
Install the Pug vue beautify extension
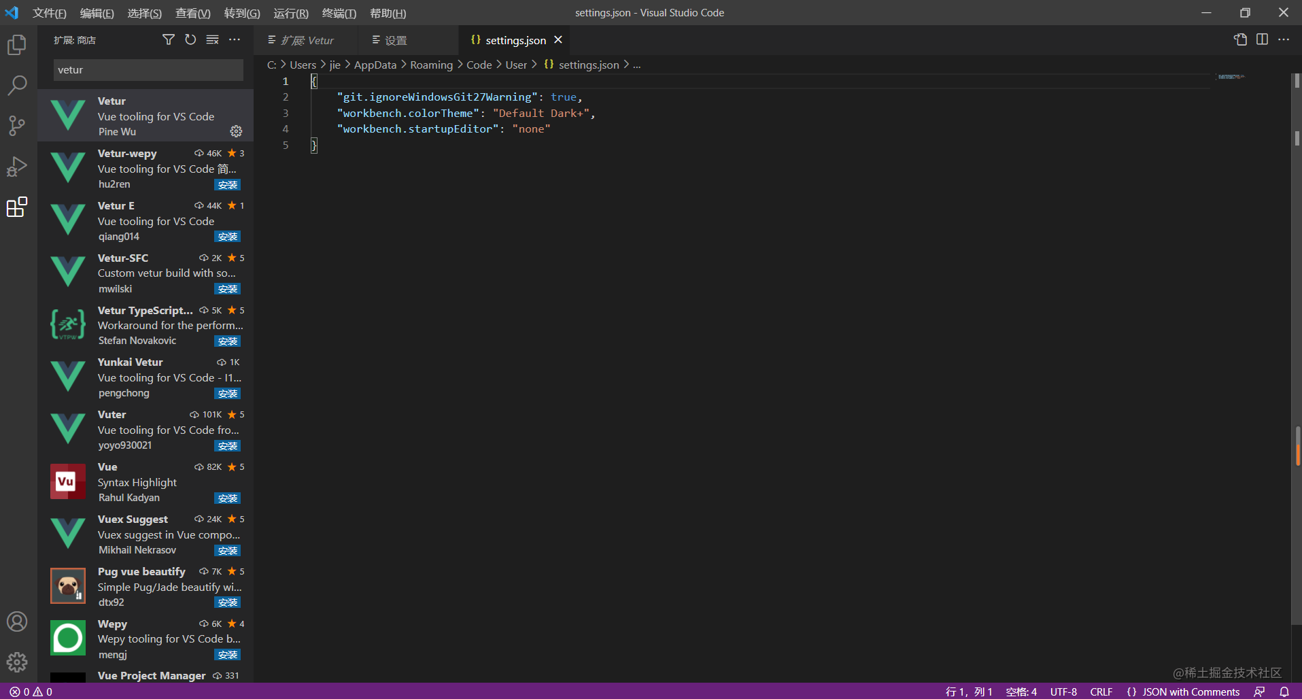click(228, 602)
